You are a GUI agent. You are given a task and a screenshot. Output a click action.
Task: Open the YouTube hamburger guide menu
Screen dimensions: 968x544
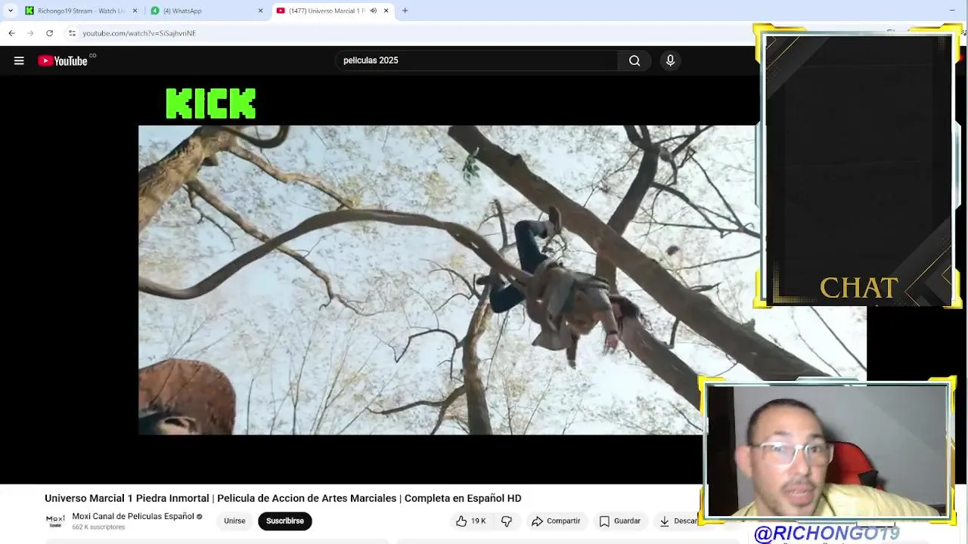pyautogui.click(x=19, y=60)
